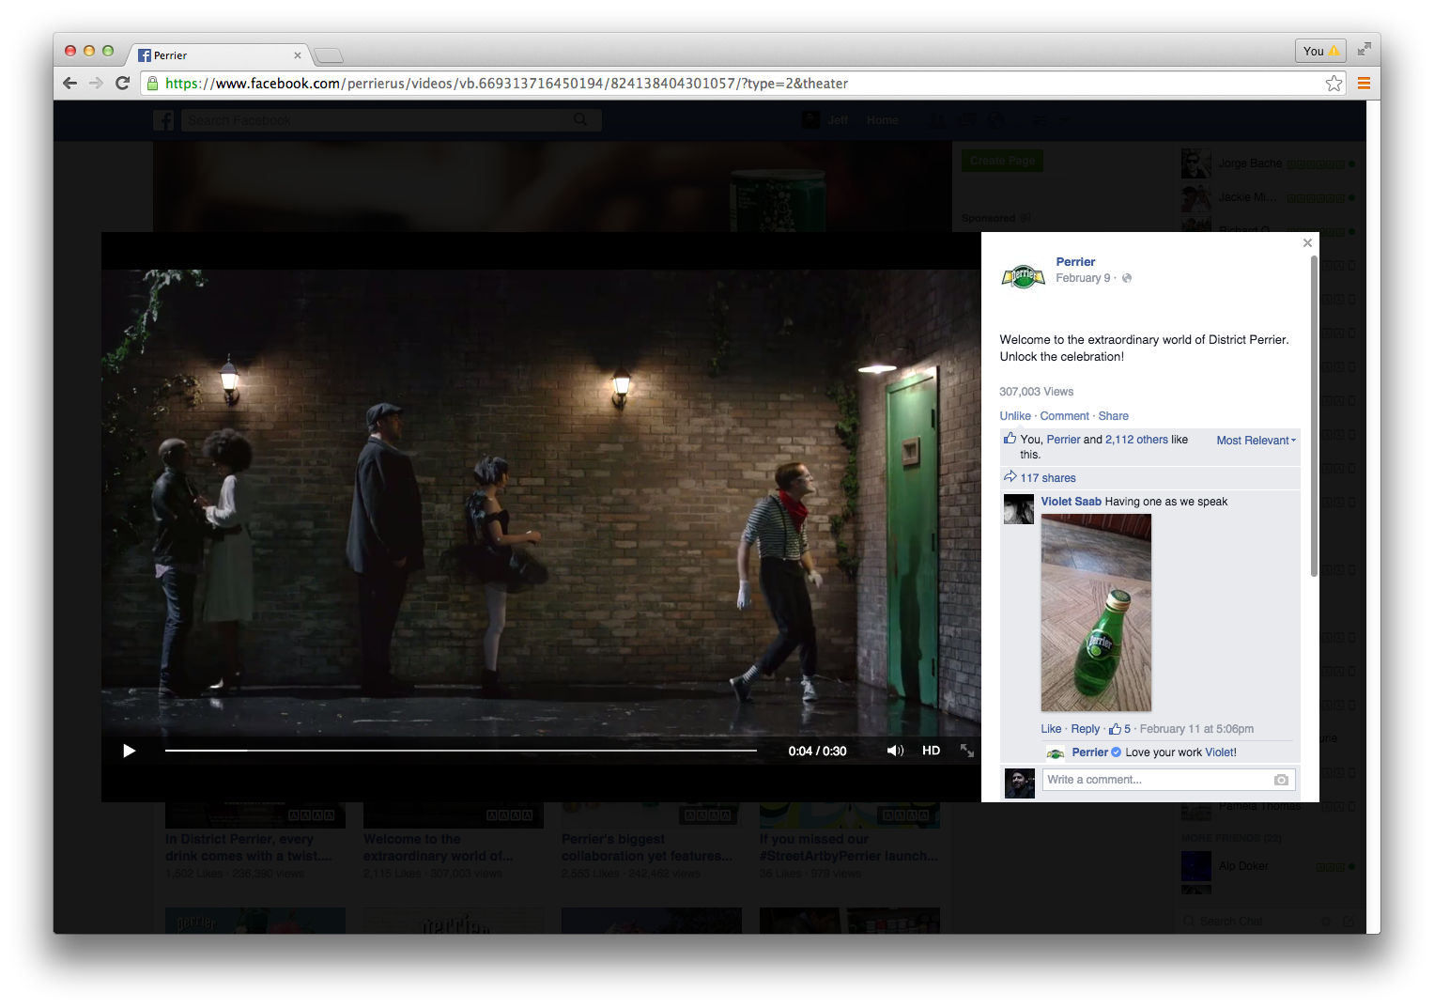Open the Chrome hamburger menu
1434x1008 pixels.
[x=1364, y=84]
